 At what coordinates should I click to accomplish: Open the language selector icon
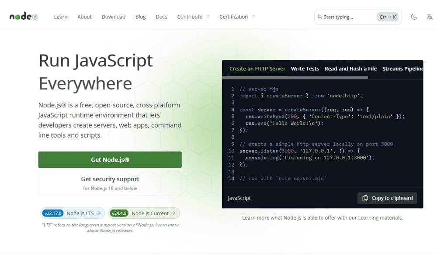(x=429, y=17)
